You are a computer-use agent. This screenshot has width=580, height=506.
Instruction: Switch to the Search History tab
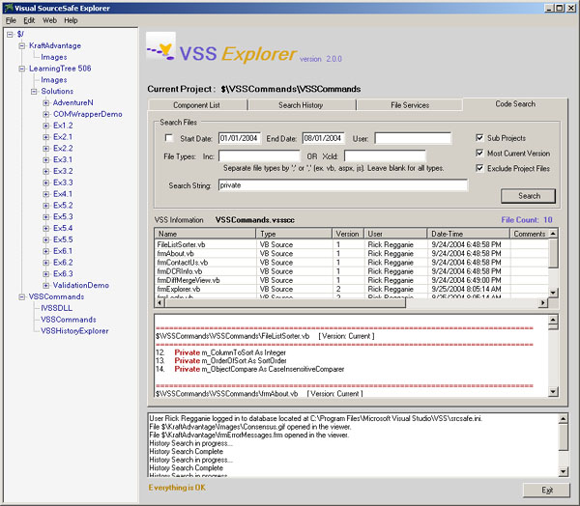click(301, 105)
